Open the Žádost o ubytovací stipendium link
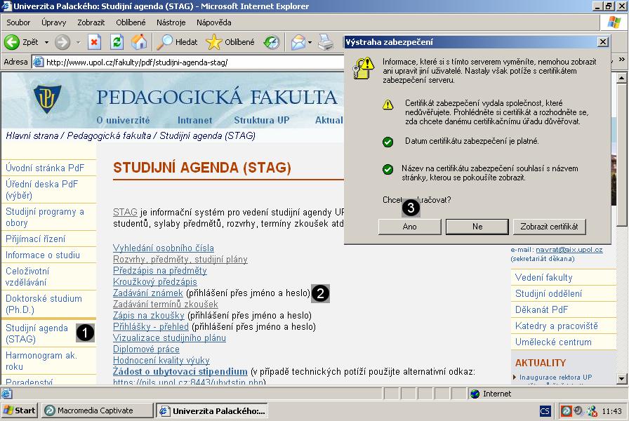Viewport: 629px width, 421px height. [180, 372]
